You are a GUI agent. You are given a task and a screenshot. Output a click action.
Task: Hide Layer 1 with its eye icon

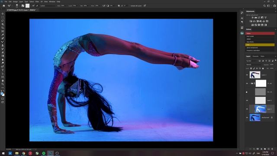click(247, 109)
